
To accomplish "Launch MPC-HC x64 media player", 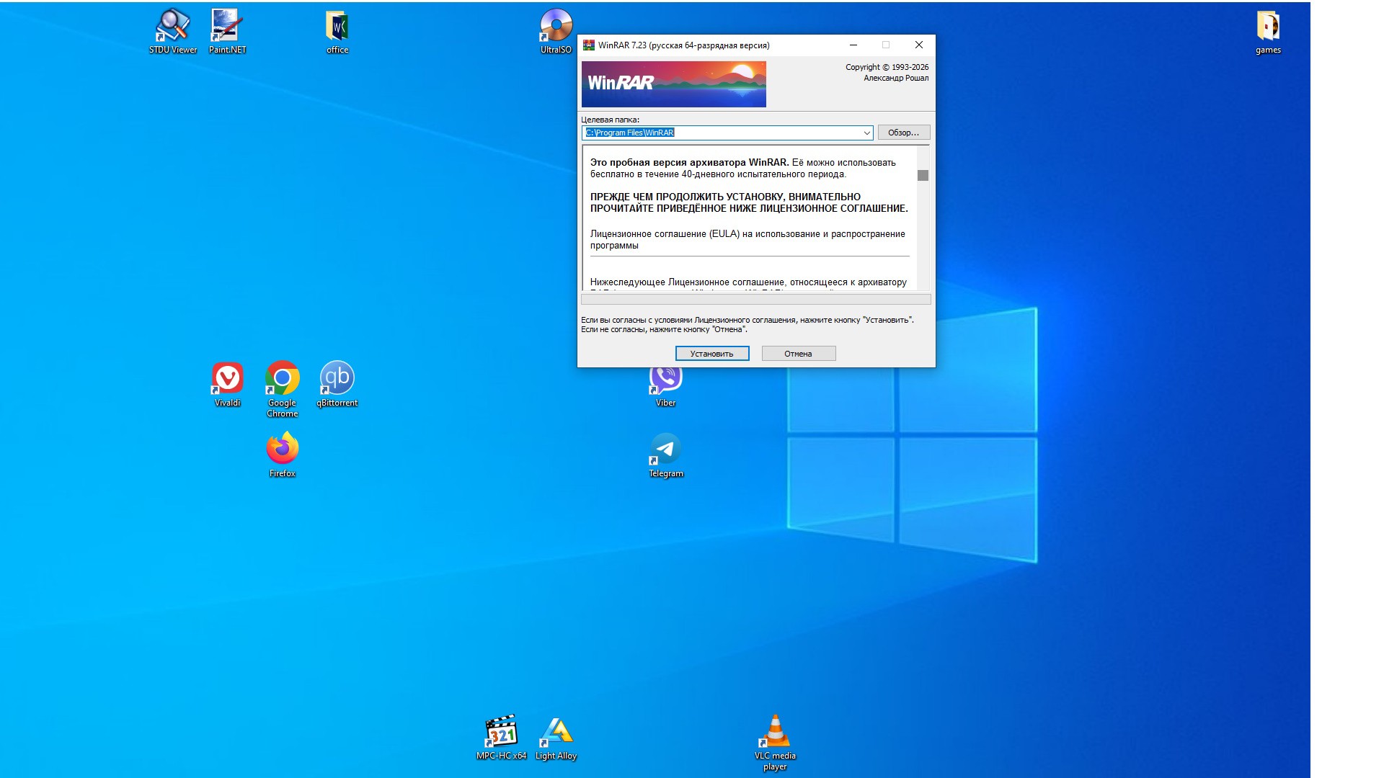I will [x=502, y=737].
